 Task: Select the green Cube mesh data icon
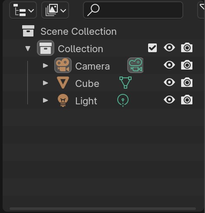point(126,83)
